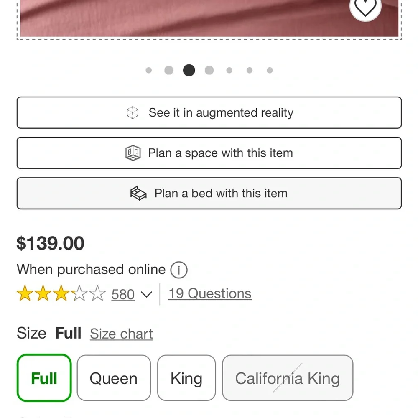The width and height of the screenshot is (418, 418).
Task: Click the third filled rating star
Action: click(63, 294)
